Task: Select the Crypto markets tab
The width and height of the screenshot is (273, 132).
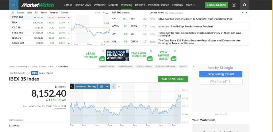Action: pos(65,12)
